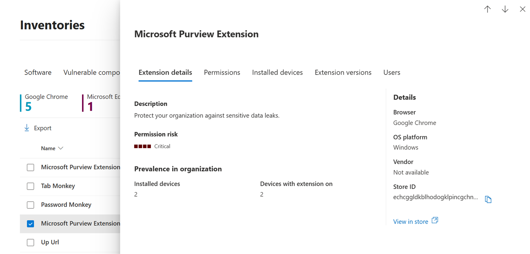Select the Users tab
This screenshot has height=254, width=530.
392,72
